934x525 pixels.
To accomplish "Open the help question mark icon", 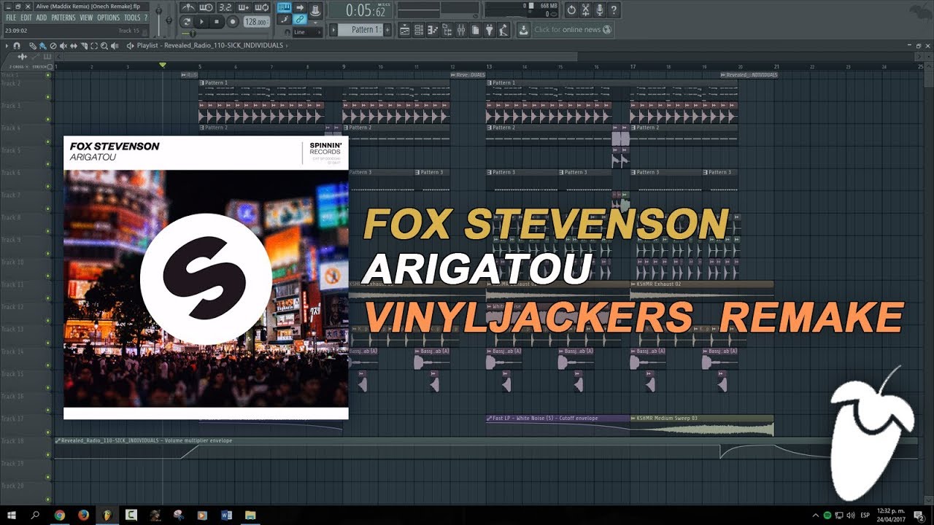I will [x=614, y=10].
